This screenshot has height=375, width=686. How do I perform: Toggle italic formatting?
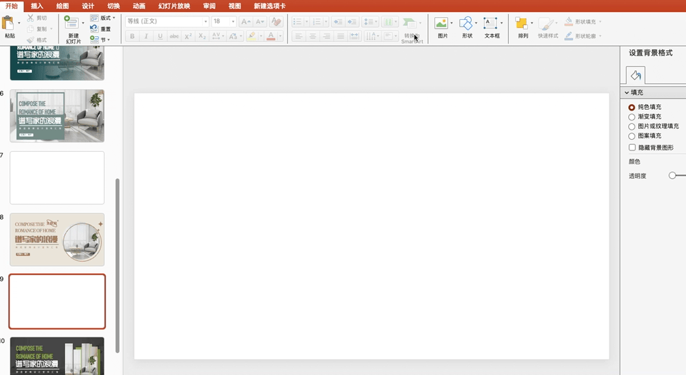(146, 36)
